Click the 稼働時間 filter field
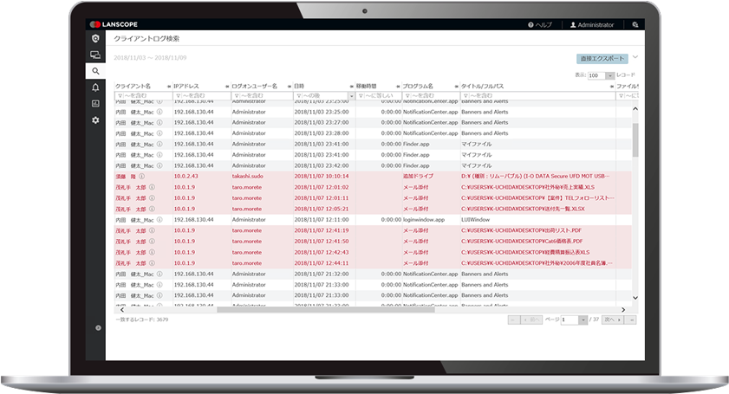Viewport: 729px width, 394px height. click(379, 96)
